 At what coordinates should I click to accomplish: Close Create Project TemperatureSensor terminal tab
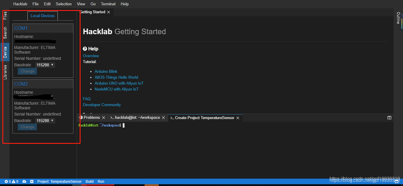(x=238, y=118)
